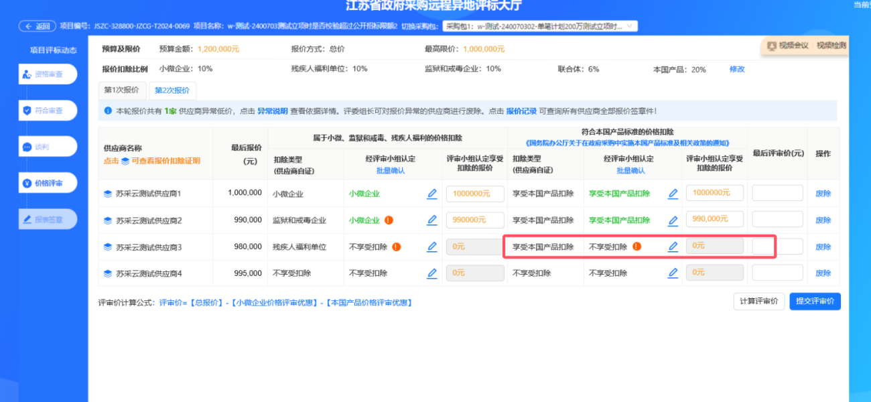
Task: Open the 切换采购包 dropdown
Action: [x=541, y=26]
